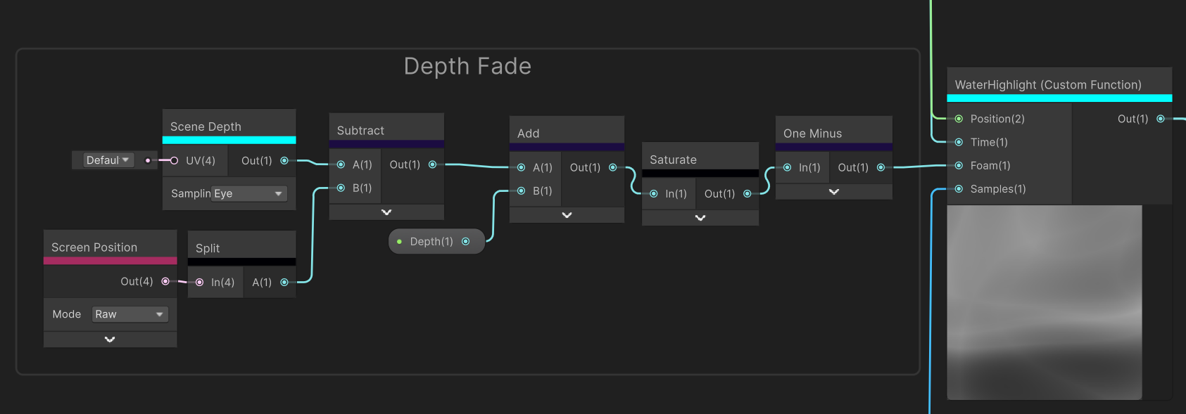
Task: Click the Split node A(1) output port
Action: (284, 283)
